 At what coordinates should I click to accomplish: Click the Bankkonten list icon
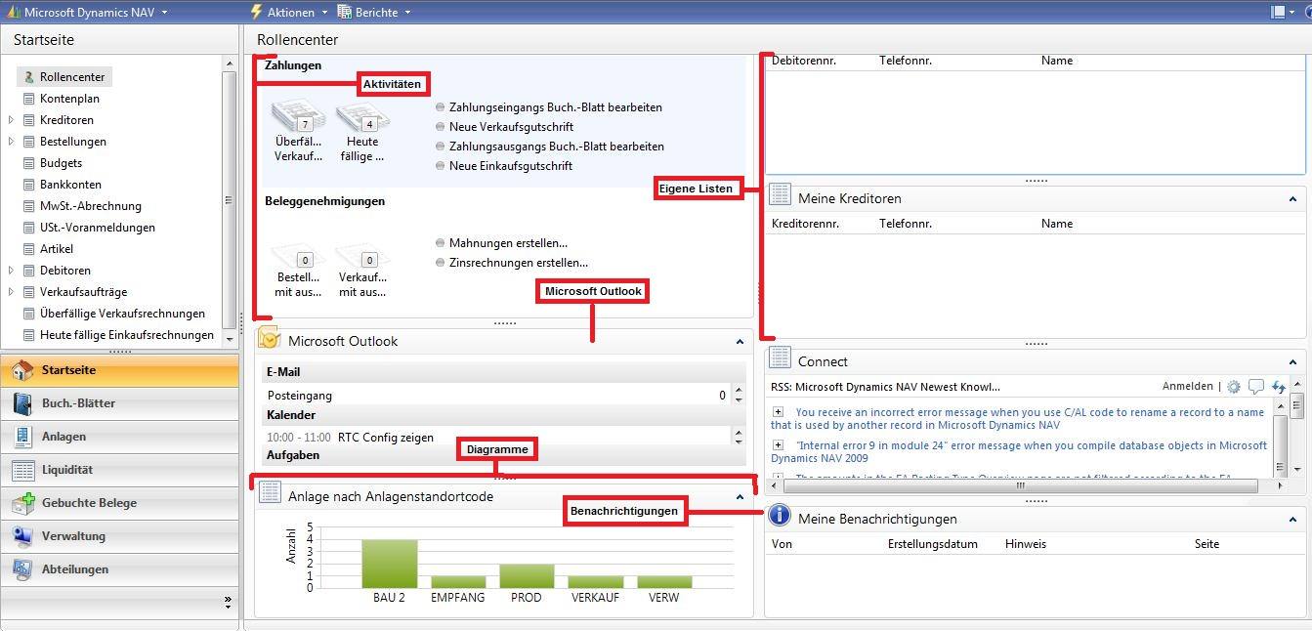click(29, 185)
